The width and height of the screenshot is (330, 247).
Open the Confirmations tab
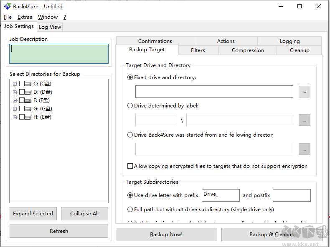[x=155, y=41]
